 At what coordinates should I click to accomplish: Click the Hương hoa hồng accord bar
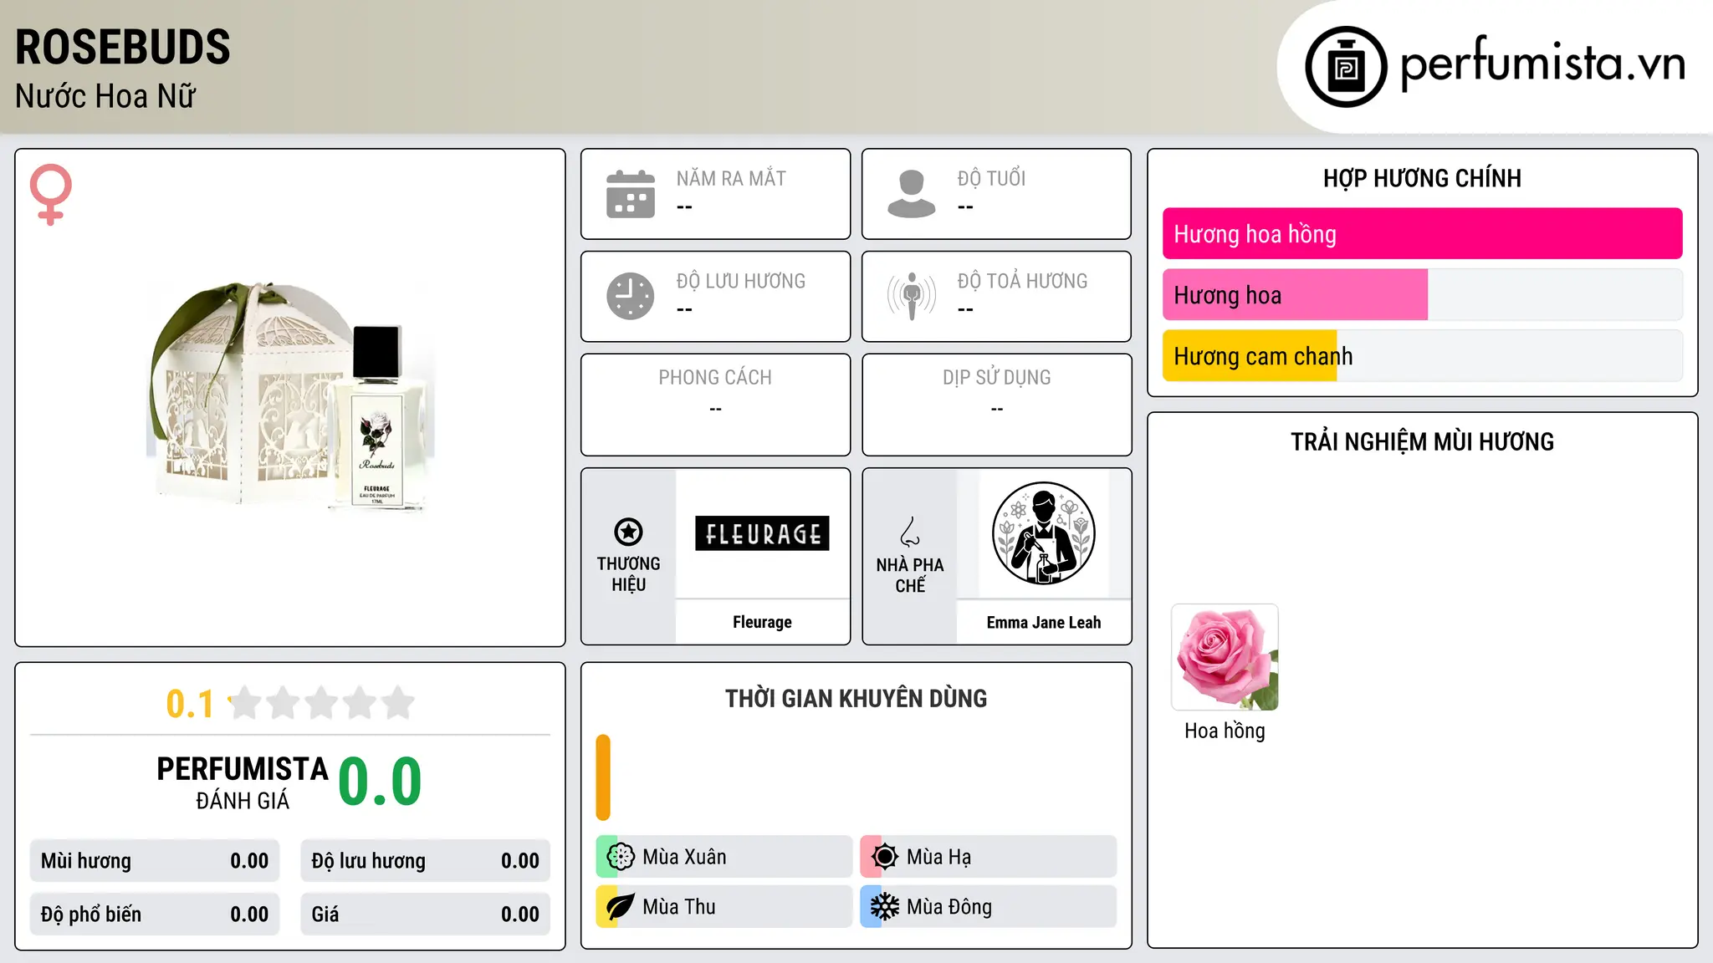[x=1422, y=234]
